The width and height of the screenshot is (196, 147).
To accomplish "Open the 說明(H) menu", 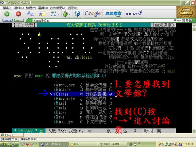I will click(x=73, y=8).
